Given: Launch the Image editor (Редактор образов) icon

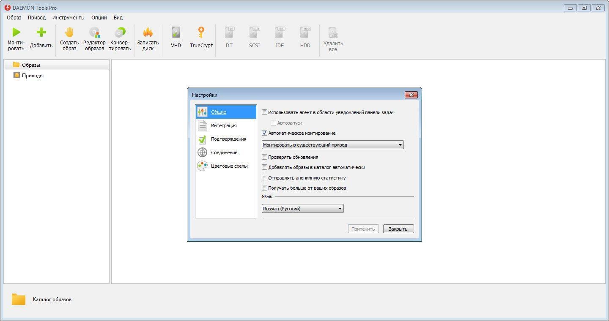Looking at the screenshot, I should 94,32.
